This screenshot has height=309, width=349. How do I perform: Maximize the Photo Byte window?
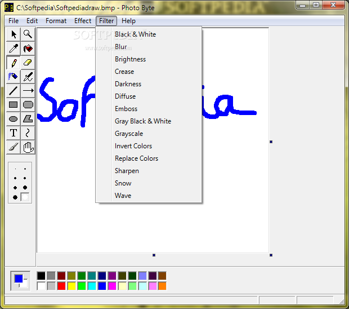[316, 5]
